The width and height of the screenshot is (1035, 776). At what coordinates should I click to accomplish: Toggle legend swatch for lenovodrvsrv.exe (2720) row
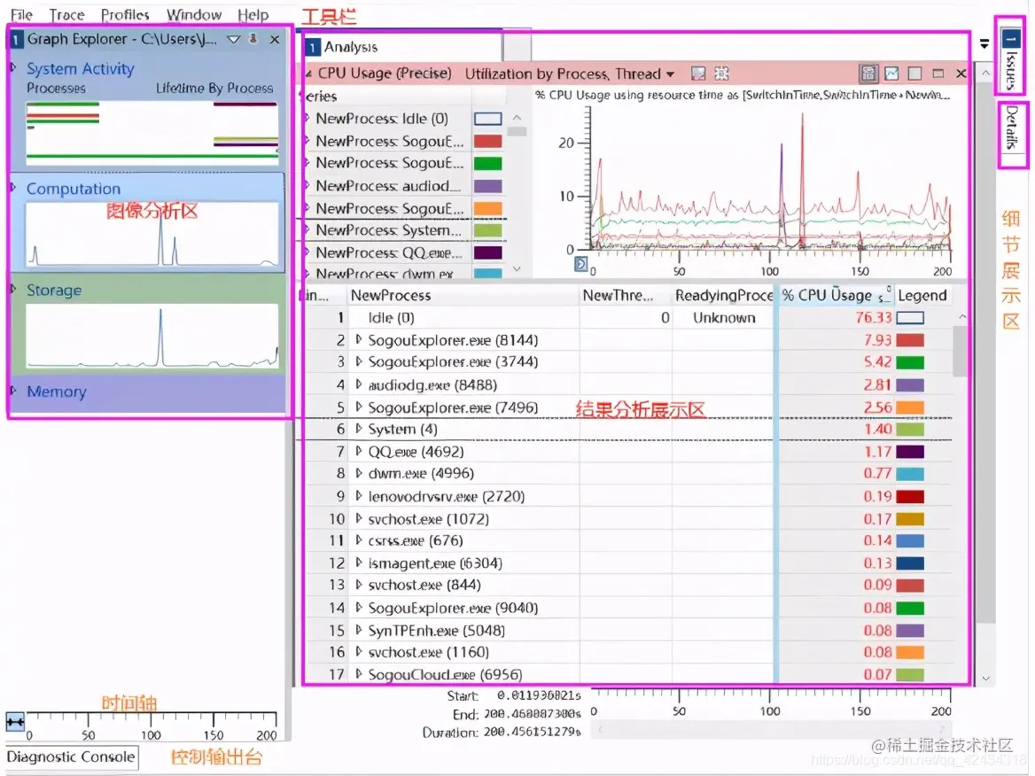click(x=910, y=496)
